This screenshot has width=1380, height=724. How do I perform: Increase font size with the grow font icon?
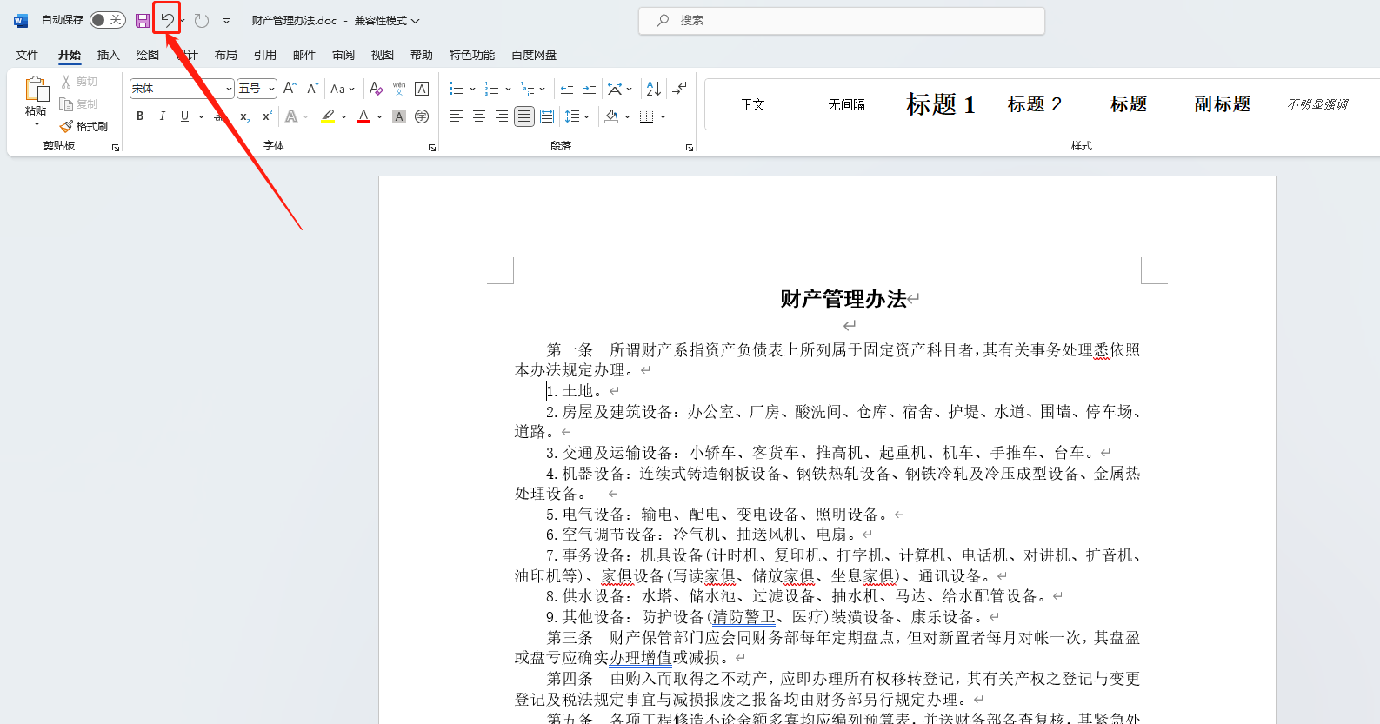(x=290, y=89)
